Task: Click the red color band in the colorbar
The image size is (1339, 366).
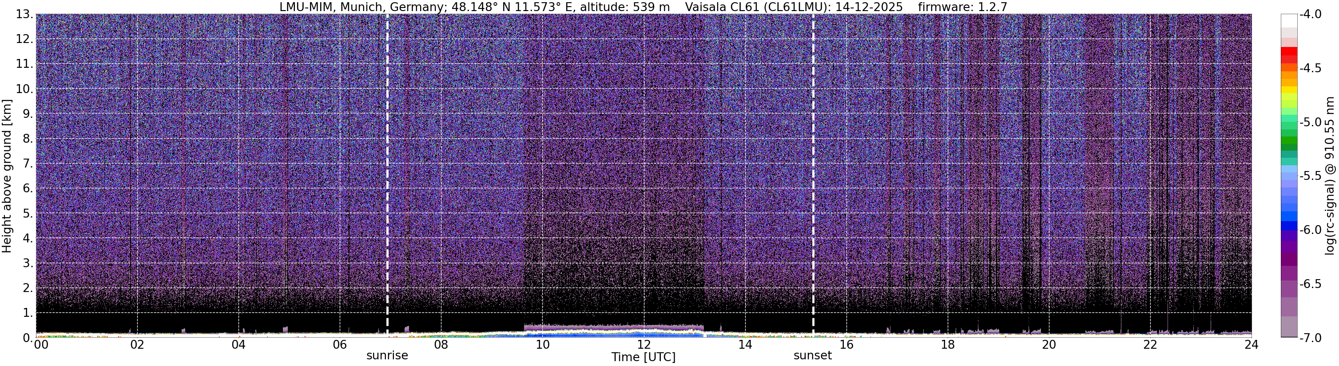Action: 1289,51
